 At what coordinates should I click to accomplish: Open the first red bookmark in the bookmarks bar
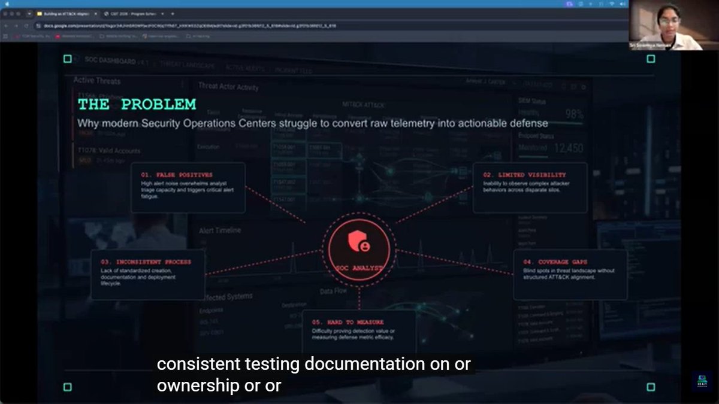pyautogui.click(x=33, y=36)
